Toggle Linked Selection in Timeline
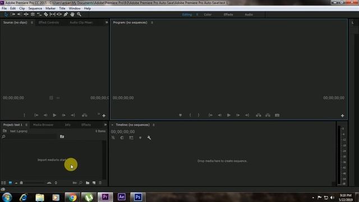This screenshot has height=202, width=359. (x=131, y=137)
